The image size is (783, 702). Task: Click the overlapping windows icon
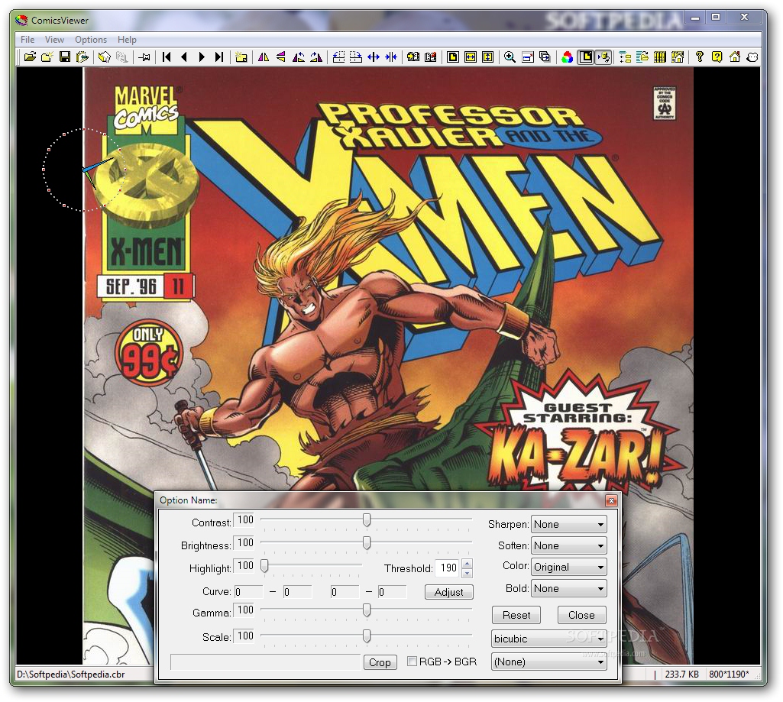[x=545, y=57]
